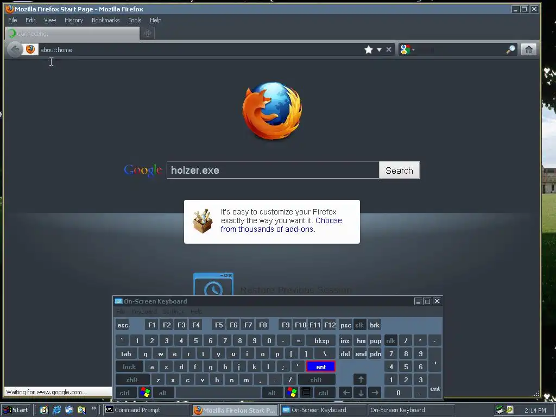Image resolution: width=556 pixels, height=417 pixels.
Task: Click the bookmark star in address bar
Action: click(x=369, y=49)
